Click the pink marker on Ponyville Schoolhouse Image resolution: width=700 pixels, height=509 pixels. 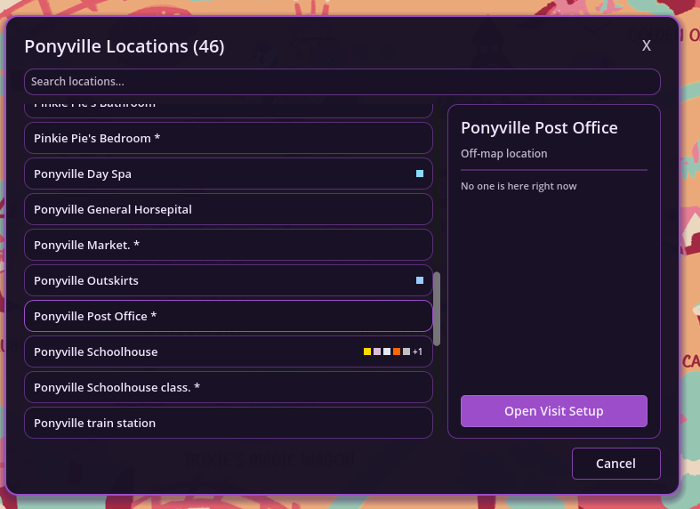[x=377, y=351]
